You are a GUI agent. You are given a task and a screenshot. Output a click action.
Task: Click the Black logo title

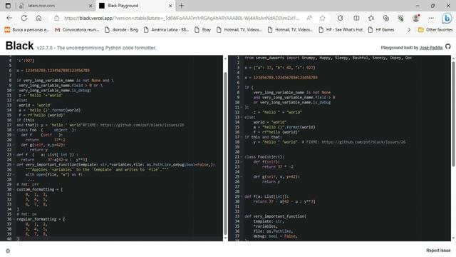(x=19, y=46)
